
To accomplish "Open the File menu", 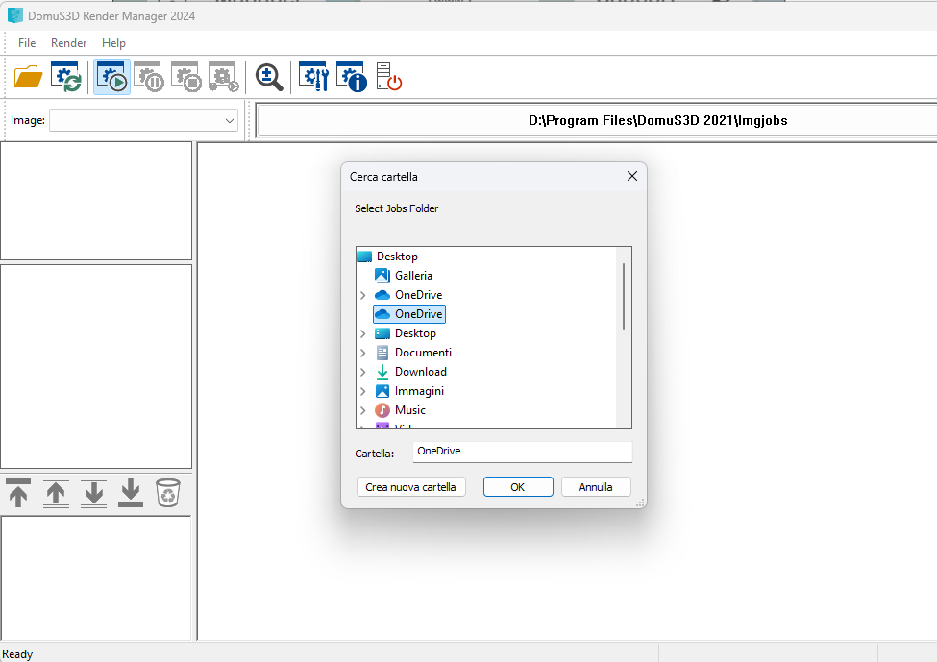I will (26, 42).
